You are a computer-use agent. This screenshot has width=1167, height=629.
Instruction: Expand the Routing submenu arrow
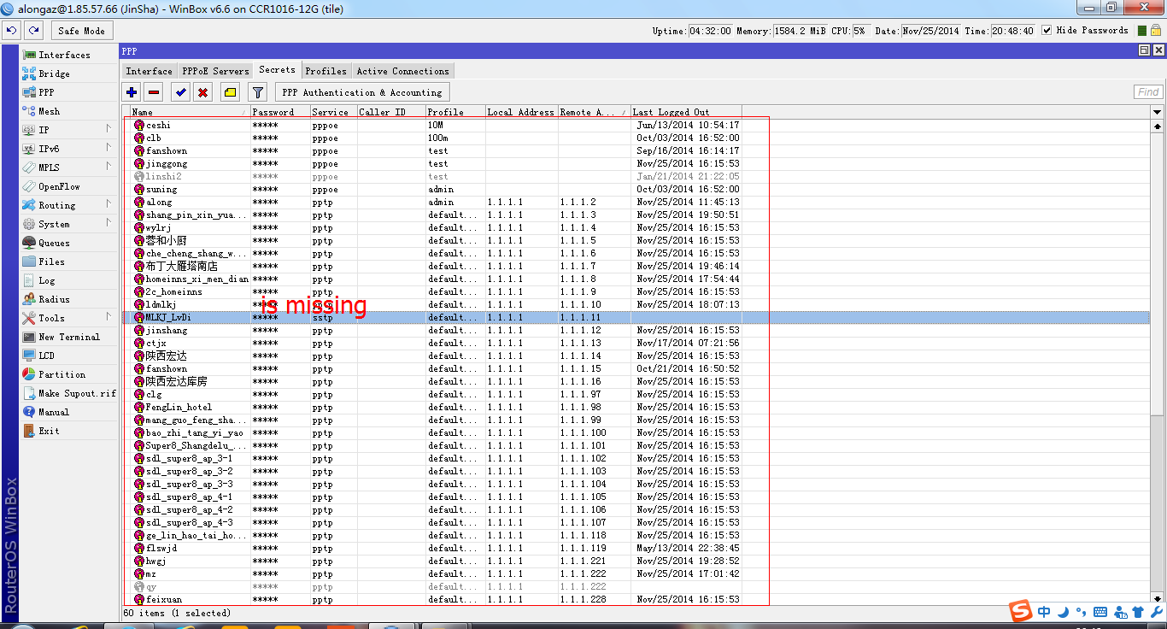click(109, 204)
